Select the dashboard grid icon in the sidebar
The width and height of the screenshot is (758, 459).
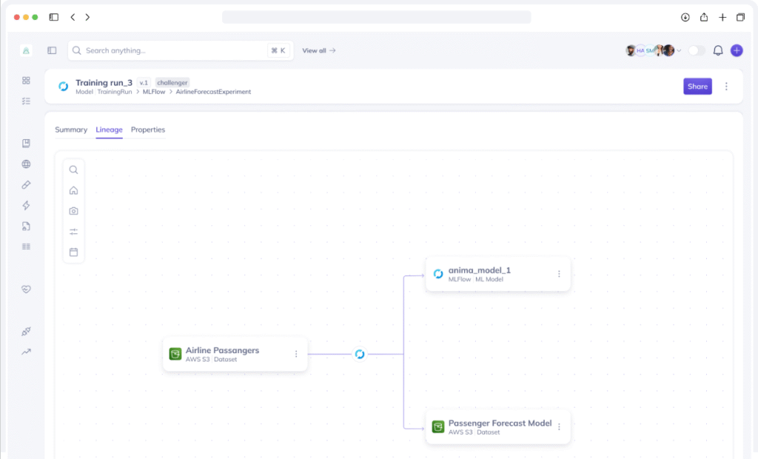click(25, 79)
